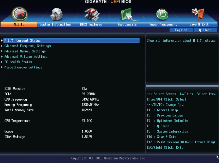
Task: Click the arrow beside Advanced Memory Settings
Action: [x=2, y=51]
